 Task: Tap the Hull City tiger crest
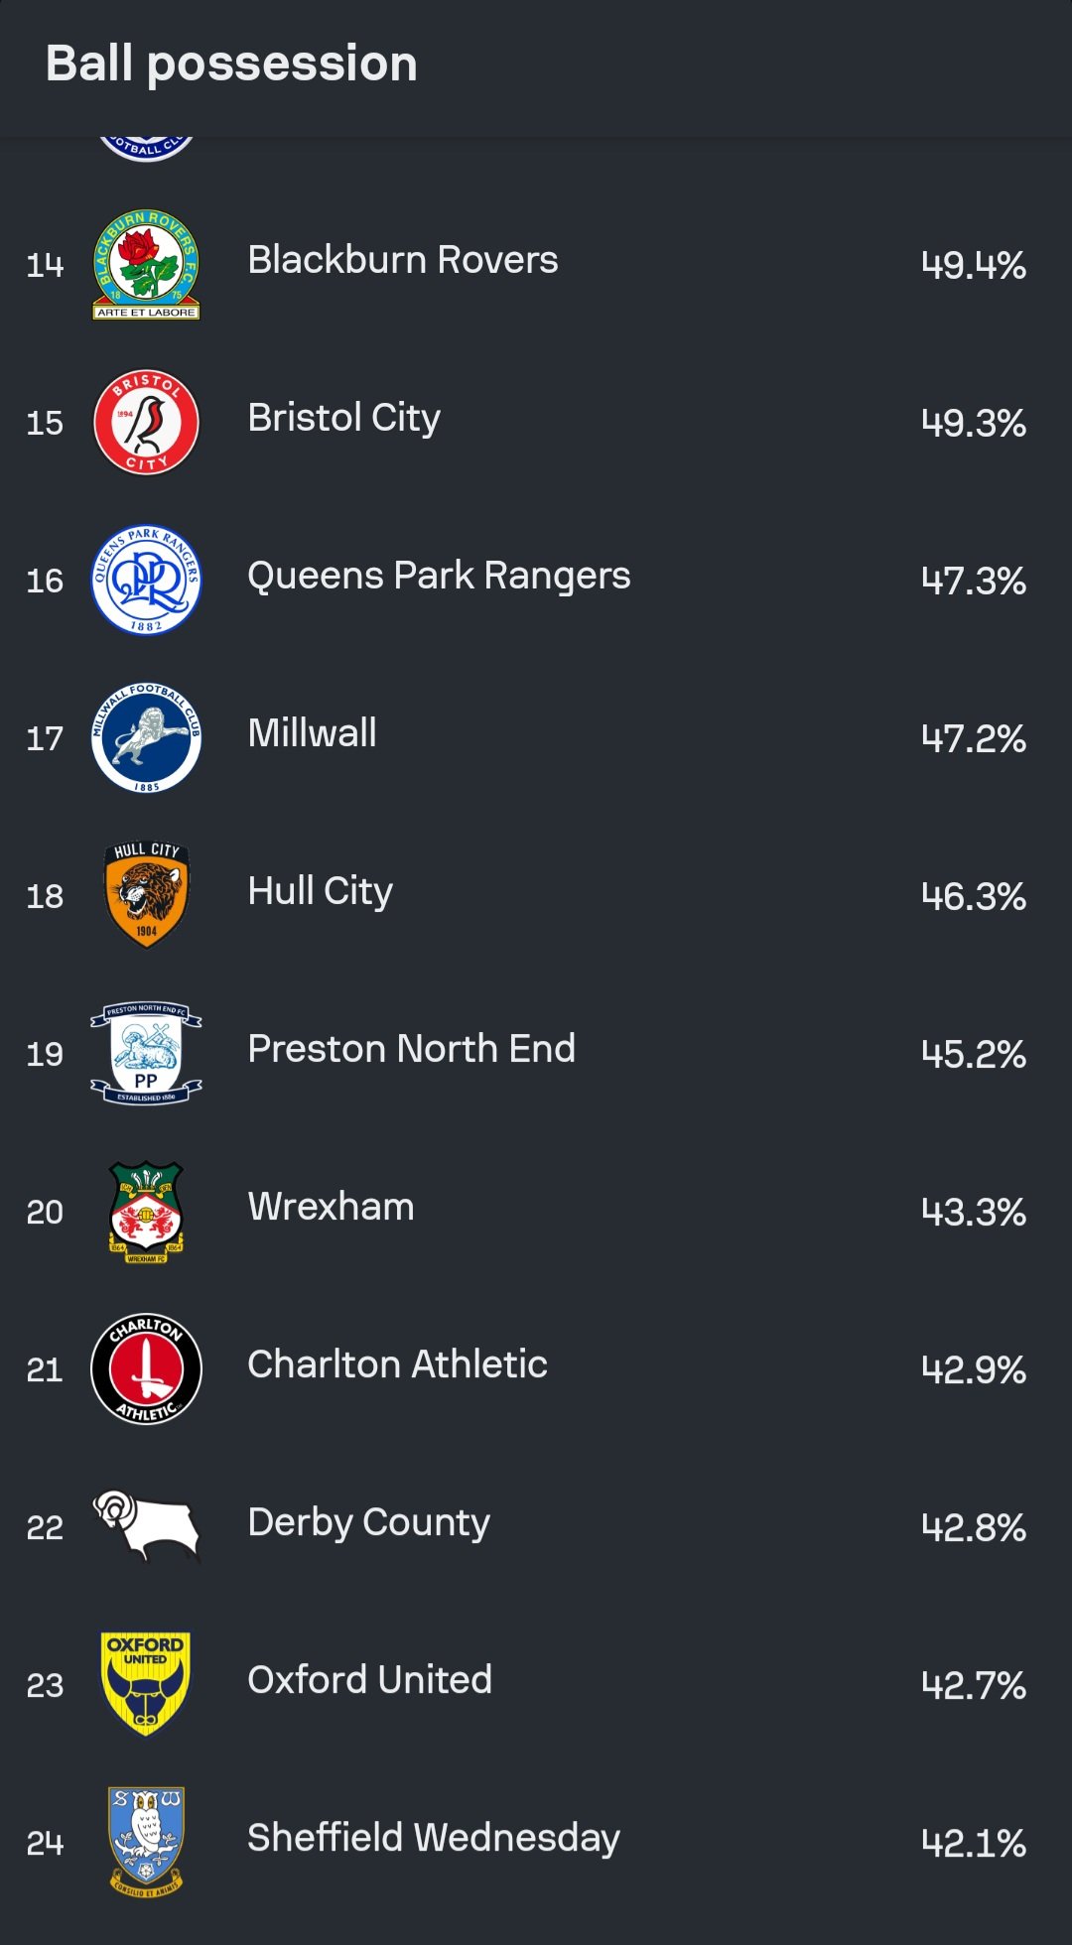click(146, 895)
